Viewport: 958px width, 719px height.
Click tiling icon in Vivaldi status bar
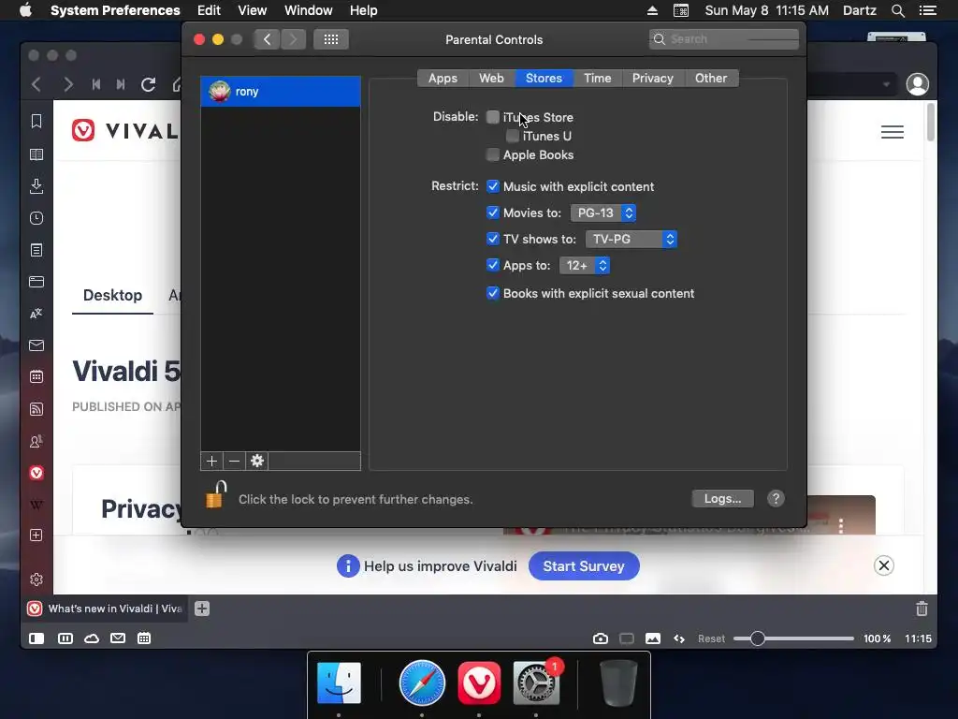pyautogui.click(x=65, y=638)
